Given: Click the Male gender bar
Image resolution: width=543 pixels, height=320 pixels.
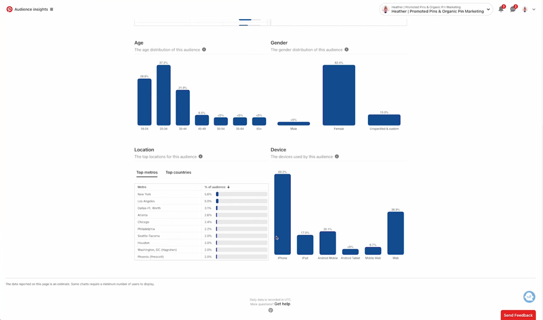Looking at the screenshot, I should 294,124.
